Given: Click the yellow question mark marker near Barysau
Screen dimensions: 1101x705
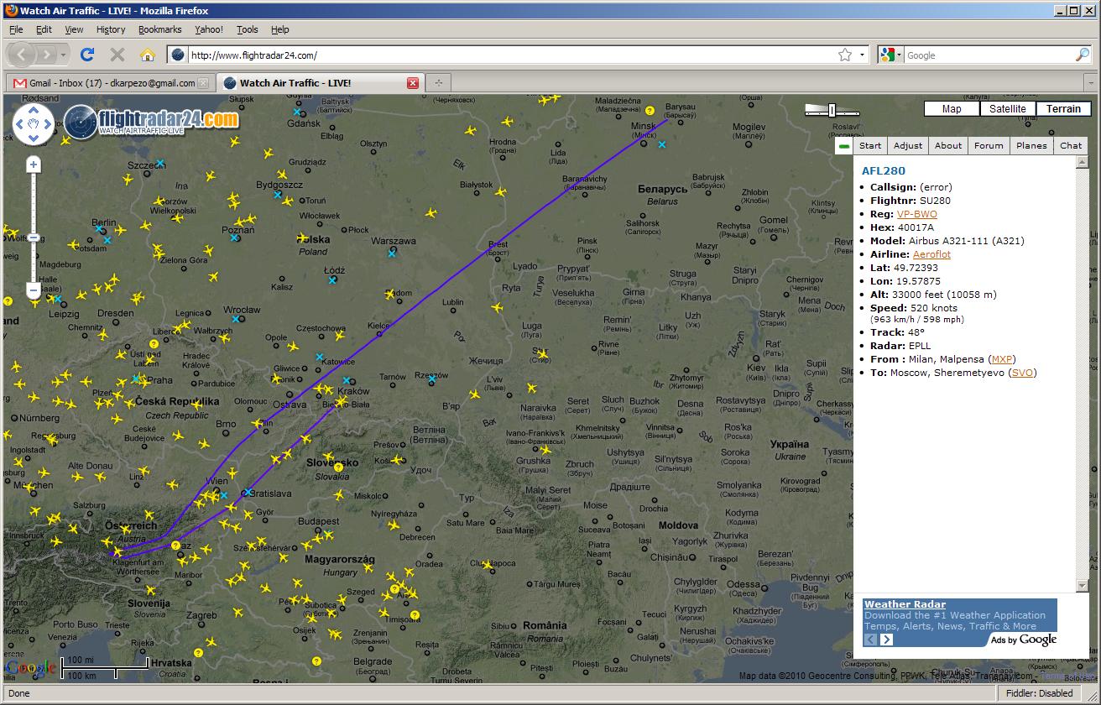Looking at the screenshot, I should 650,110.
